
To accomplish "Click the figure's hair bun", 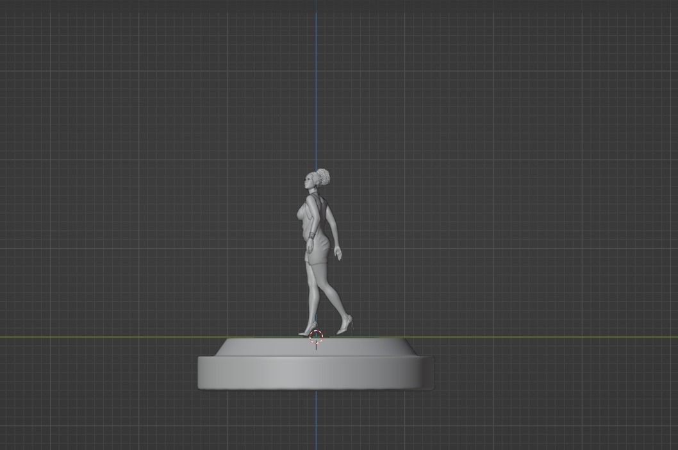I will [322, 176].
